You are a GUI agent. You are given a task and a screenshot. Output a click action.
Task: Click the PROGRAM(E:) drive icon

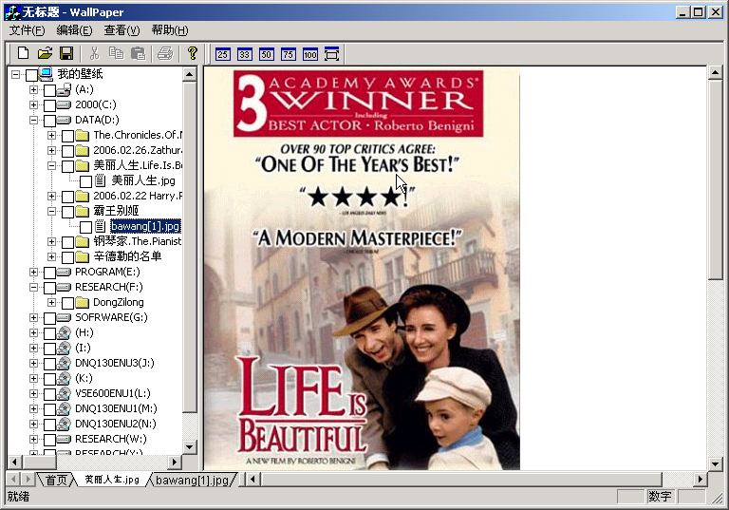[x=64, y=272]
